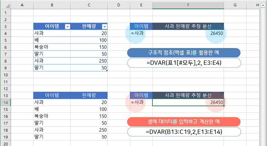The width and height of the screenshot is (267, 146).
Task: Click 사과 판매량 추정 분산 header in F13
Action: (188, 95)
